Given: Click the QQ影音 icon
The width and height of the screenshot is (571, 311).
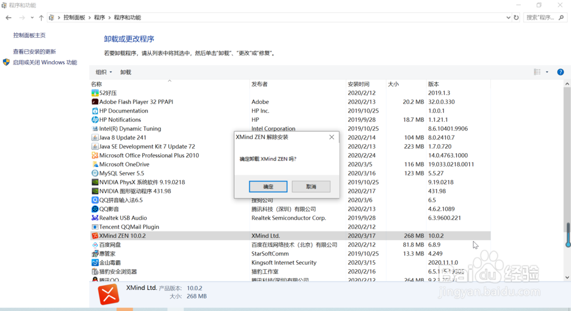Looking at the screenshot, I should point(95,209).
